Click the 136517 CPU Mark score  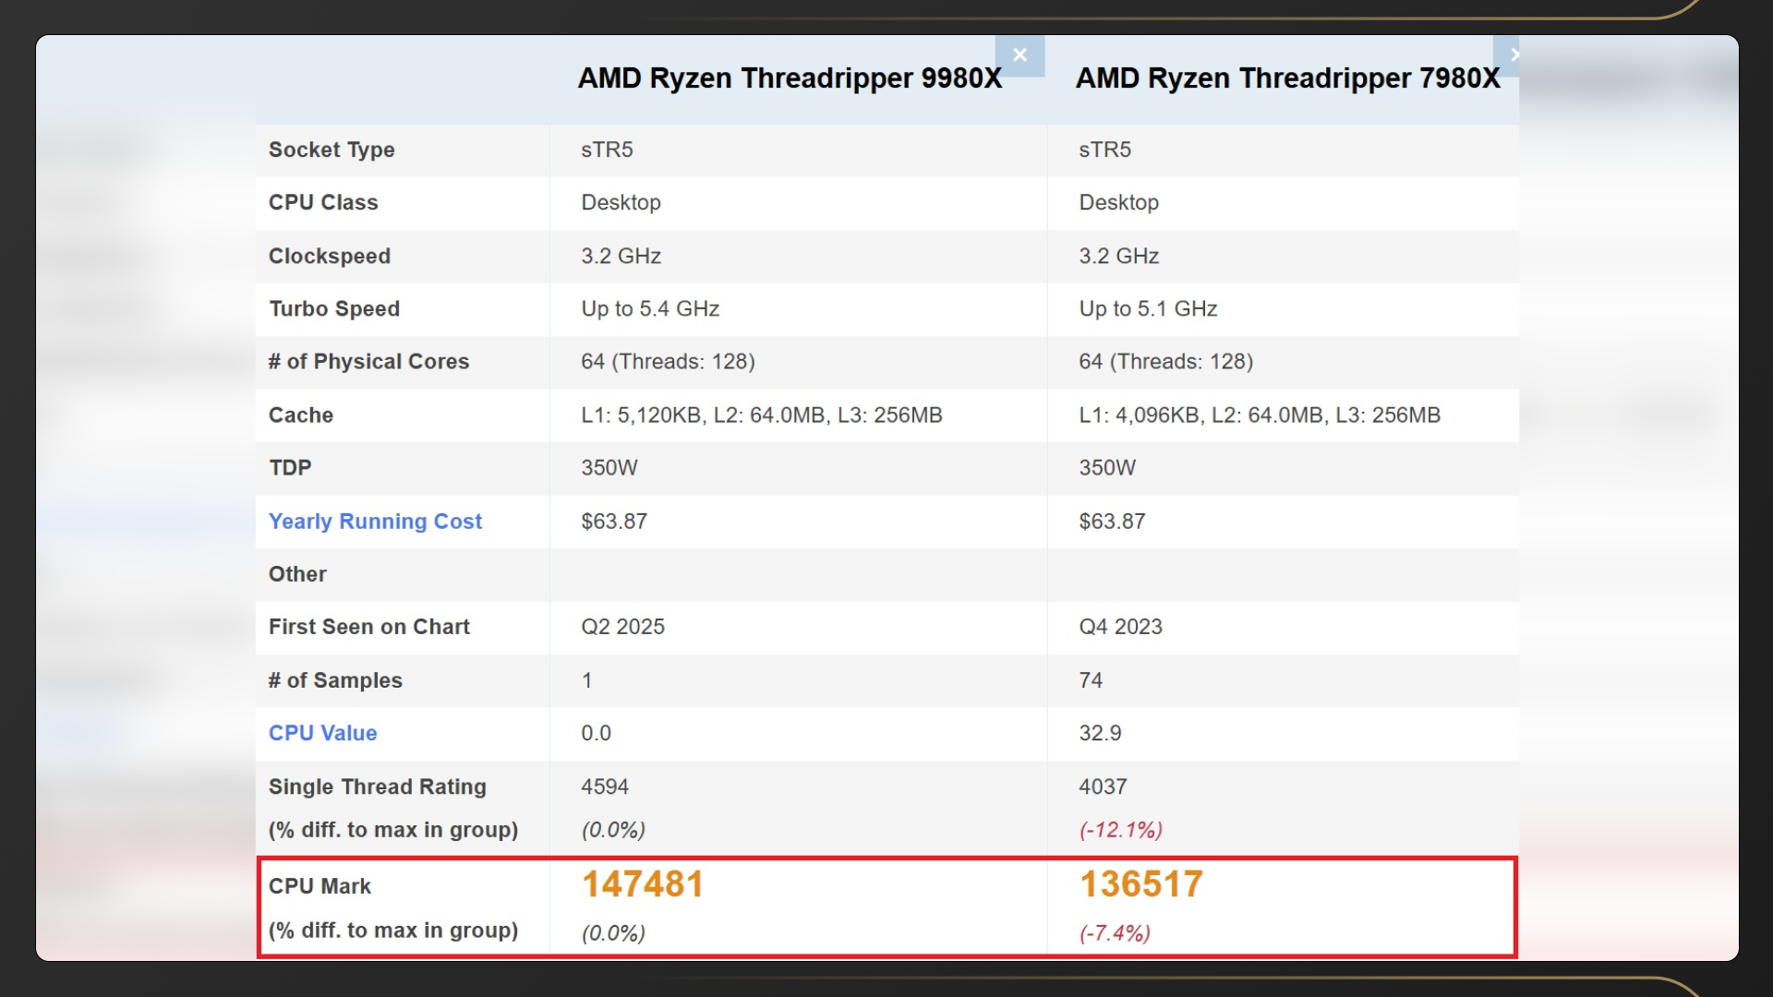click(x=1141, y=884)
